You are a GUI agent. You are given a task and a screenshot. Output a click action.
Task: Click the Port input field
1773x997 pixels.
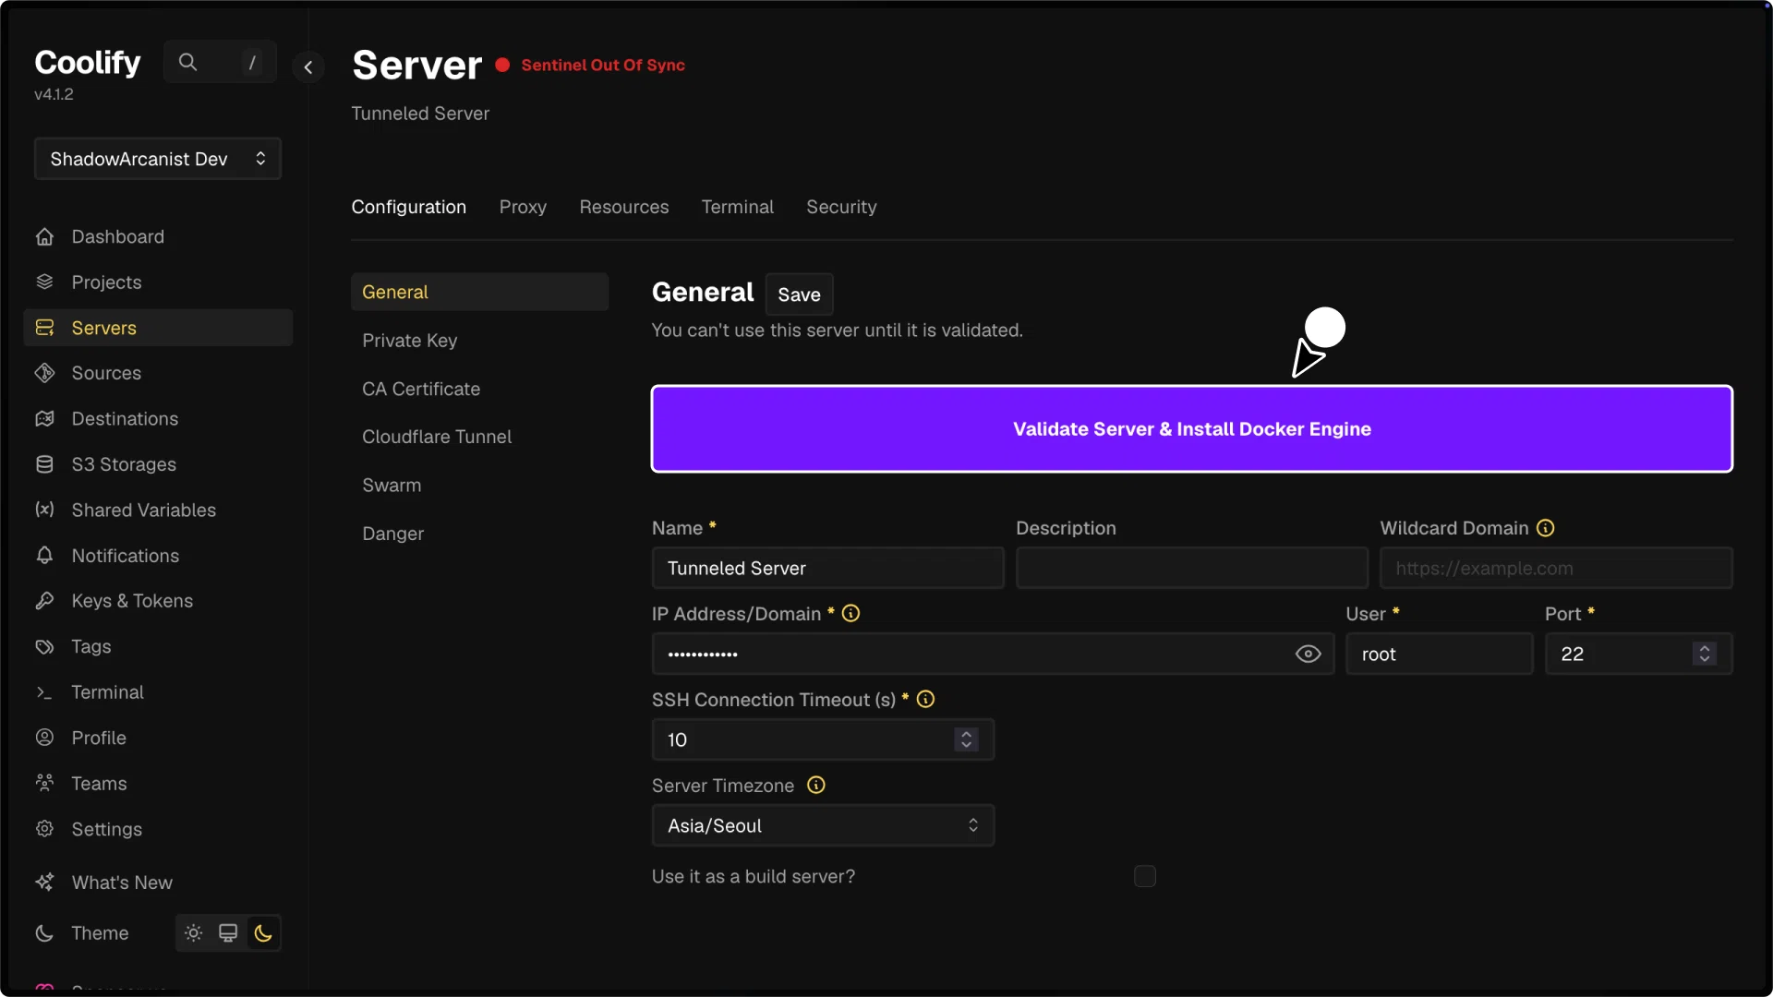pyautogui.click(x=1638, y=654)
